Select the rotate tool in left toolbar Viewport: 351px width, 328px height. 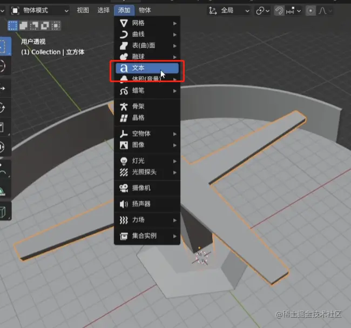point(4,108)
